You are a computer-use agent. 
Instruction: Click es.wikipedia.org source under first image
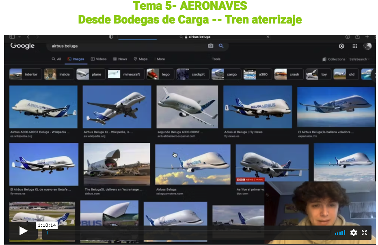pos(21,136)
